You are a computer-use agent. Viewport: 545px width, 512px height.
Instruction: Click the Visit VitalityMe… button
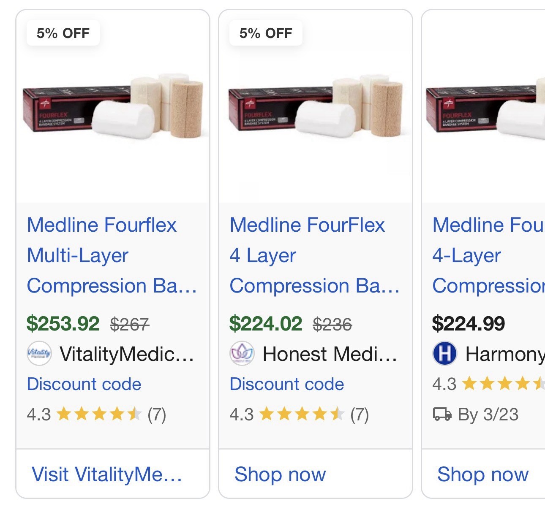[x=107, y=474]
